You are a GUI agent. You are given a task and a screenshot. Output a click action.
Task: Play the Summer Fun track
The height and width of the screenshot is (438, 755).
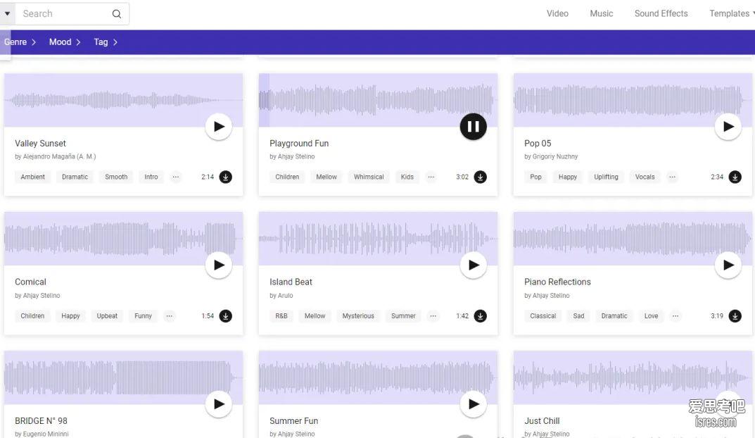(474, 403)
